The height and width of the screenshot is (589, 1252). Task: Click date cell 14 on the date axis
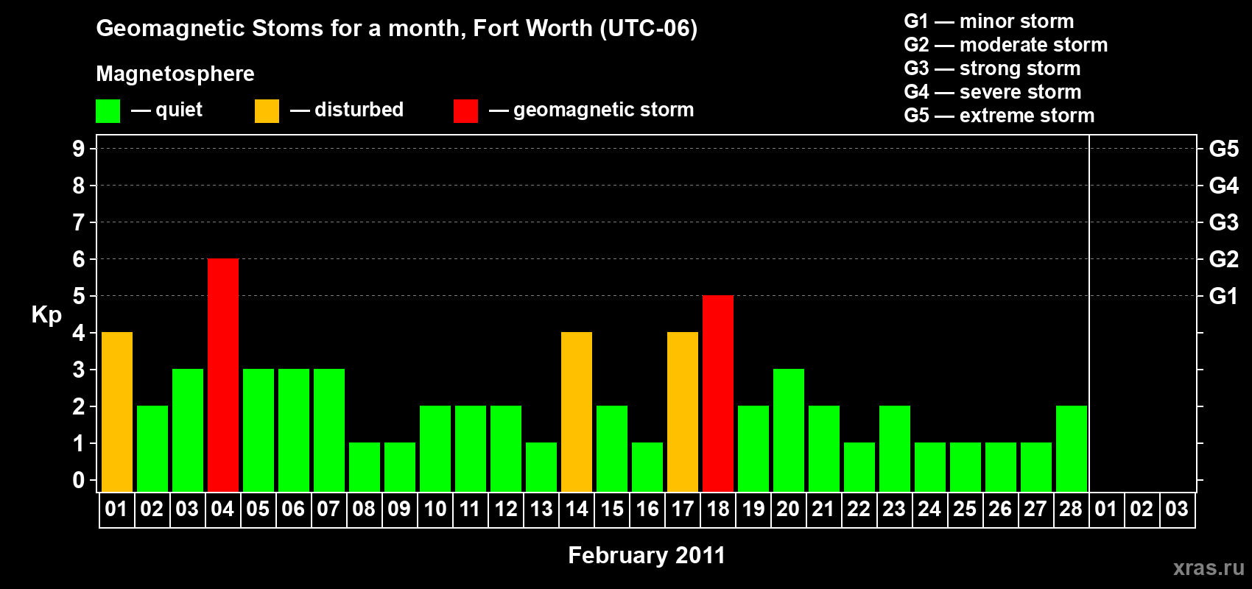point(577,509)
